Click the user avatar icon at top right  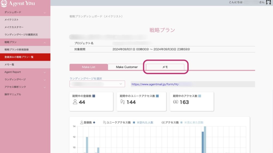click(268, 2)
